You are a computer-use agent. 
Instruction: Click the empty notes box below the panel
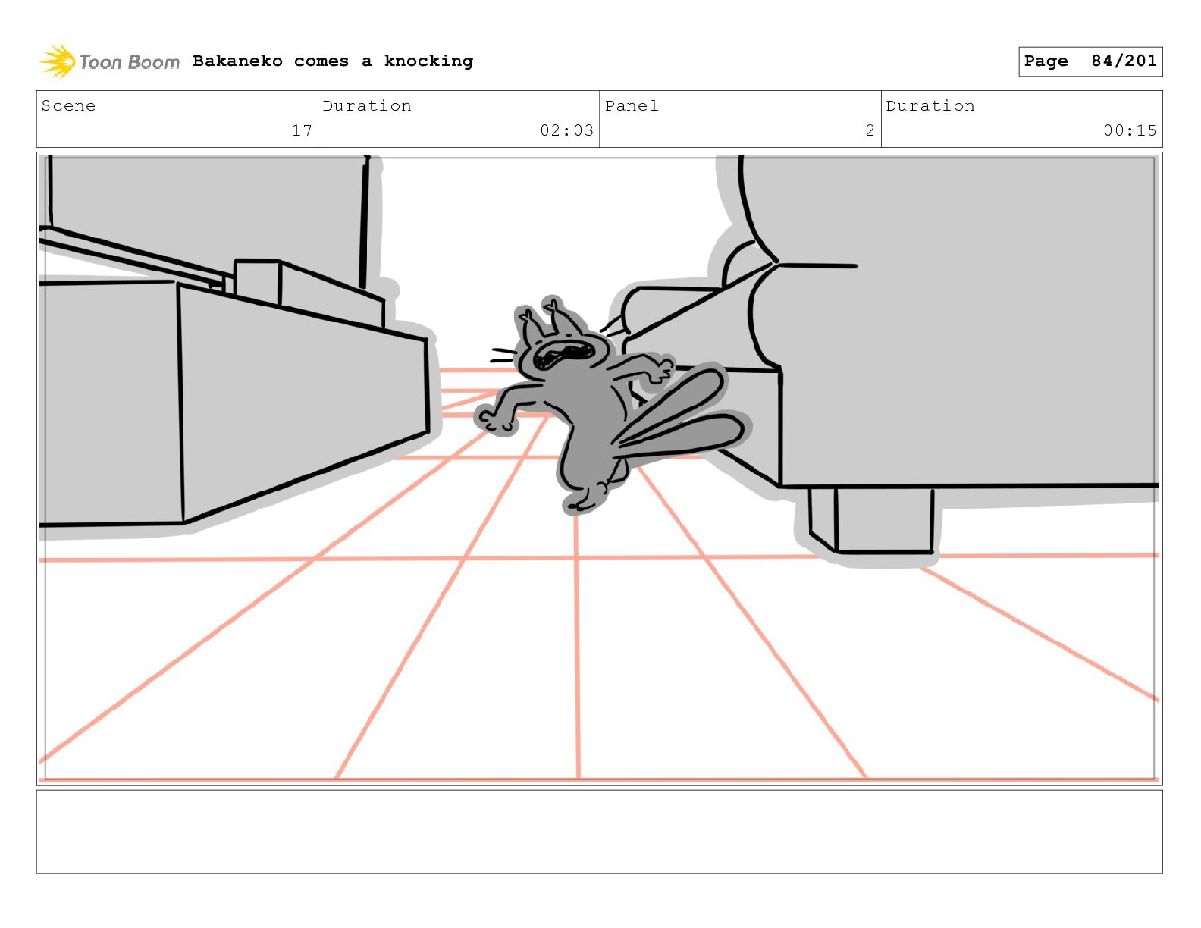point(599,832)
